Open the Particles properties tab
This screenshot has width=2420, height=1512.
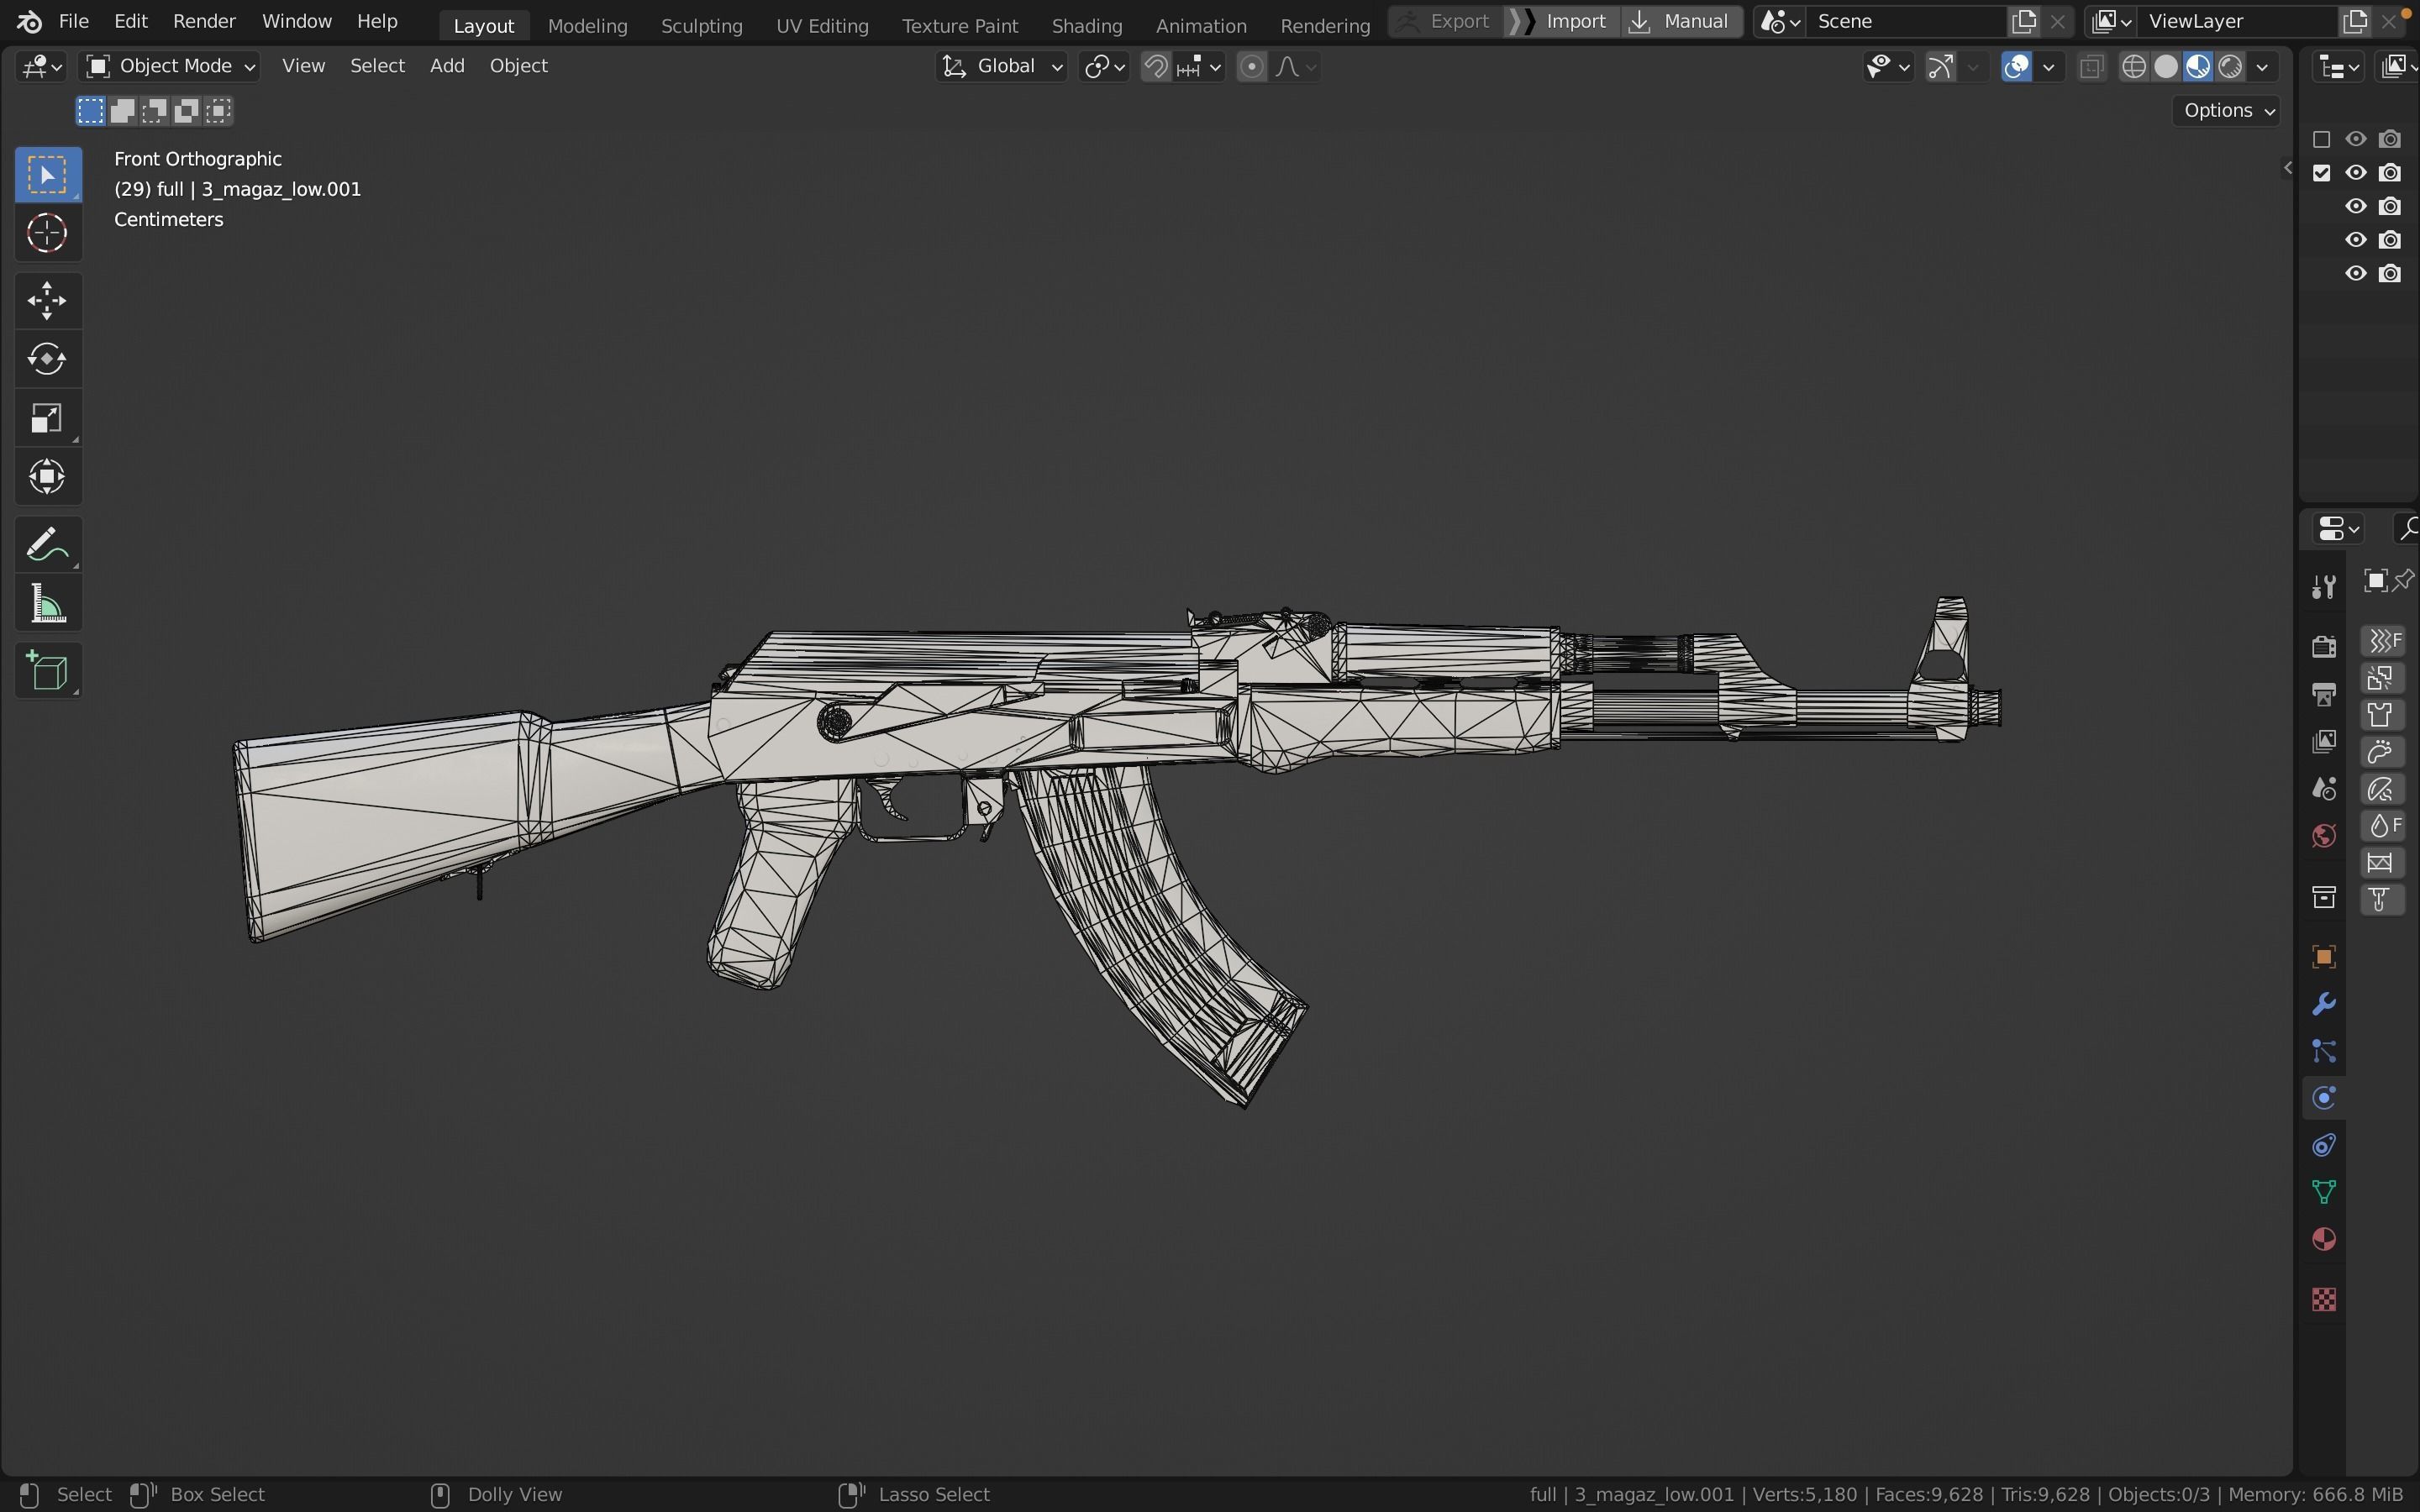click(x=2324, y=1051)
